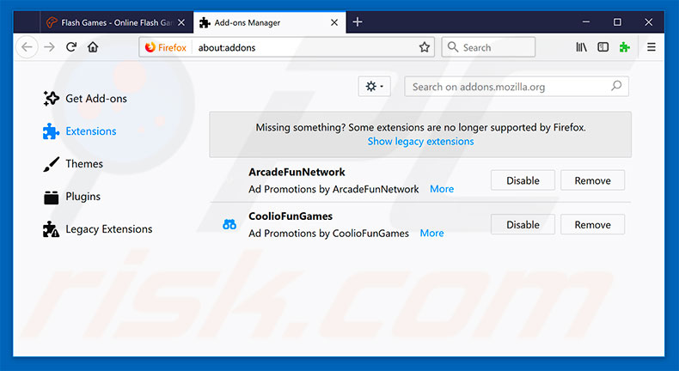Open new tab with plus button
The image size is (679, 371).
point(358,21)
